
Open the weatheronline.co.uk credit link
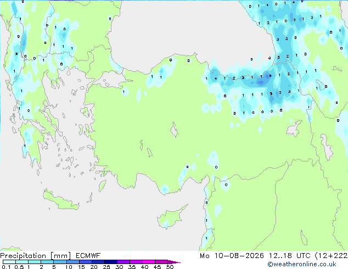tap(302, 264)
